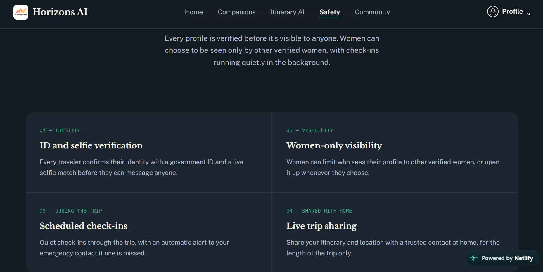Screen dimensions: 543x272
Task: Click the government ID selfie match description
Action: 141,167
